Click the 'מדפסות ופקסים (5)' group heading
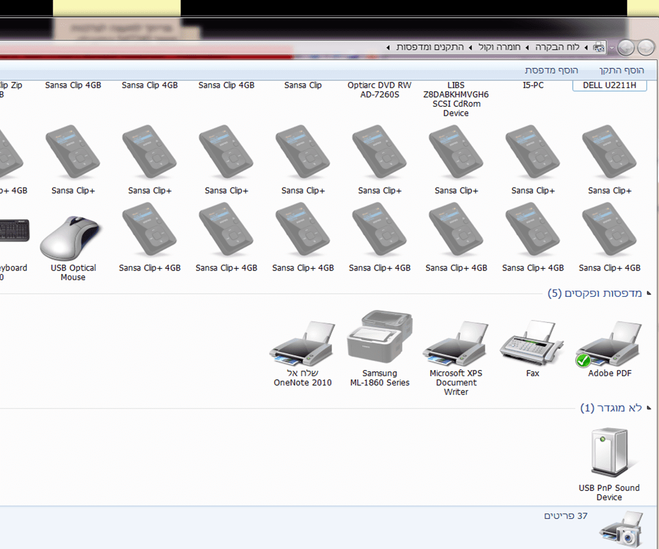Image resolution: width=659 pixels, height=549 pixels. [x=595, y=293]
